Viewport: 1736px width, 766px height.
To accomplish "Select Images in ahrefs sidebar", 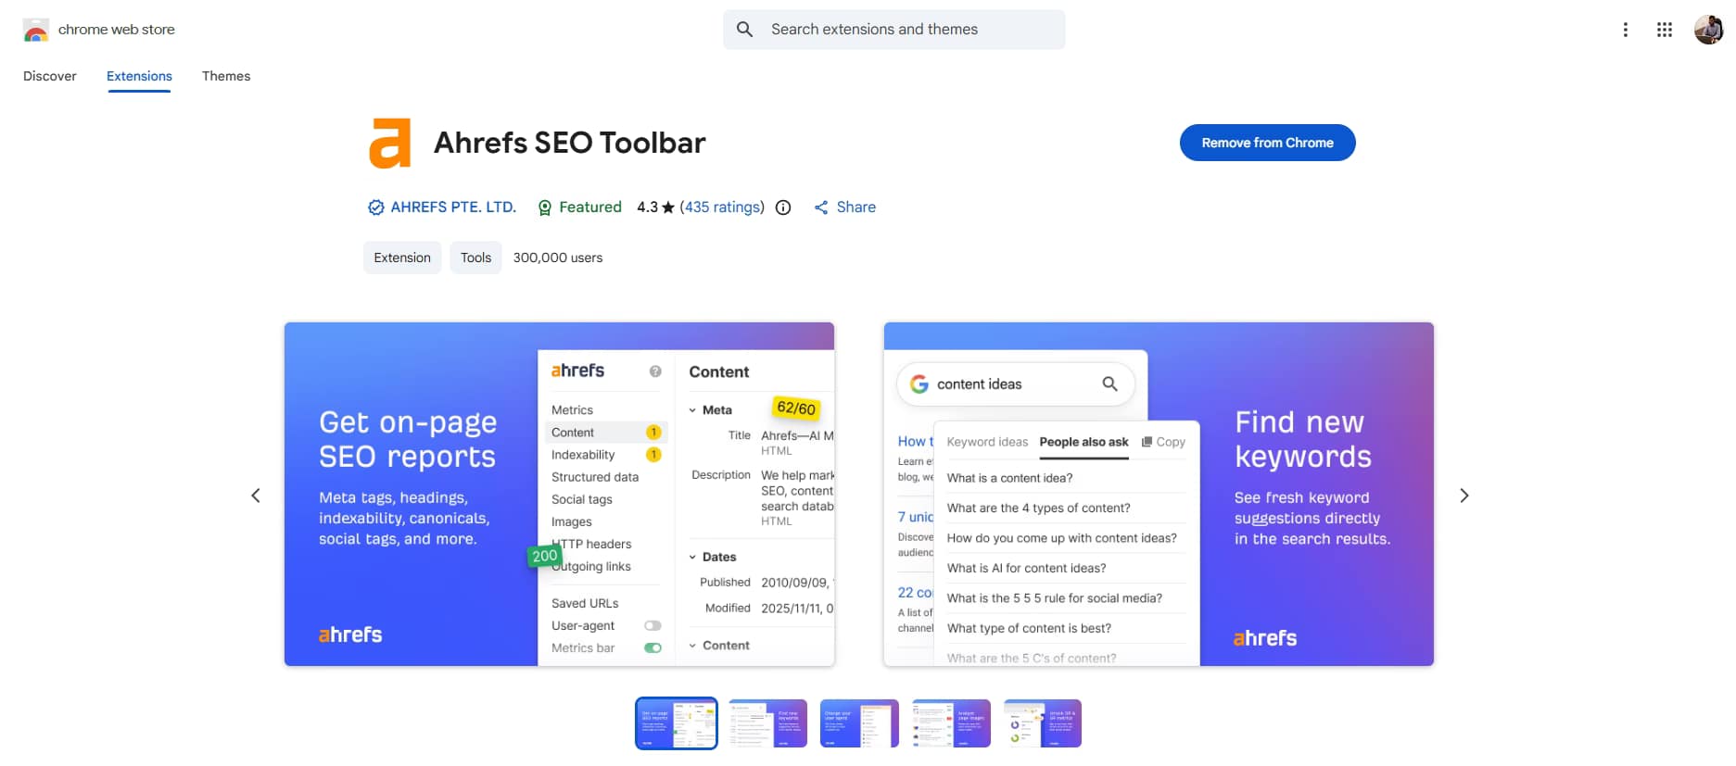I will click(x=571, y=521).
